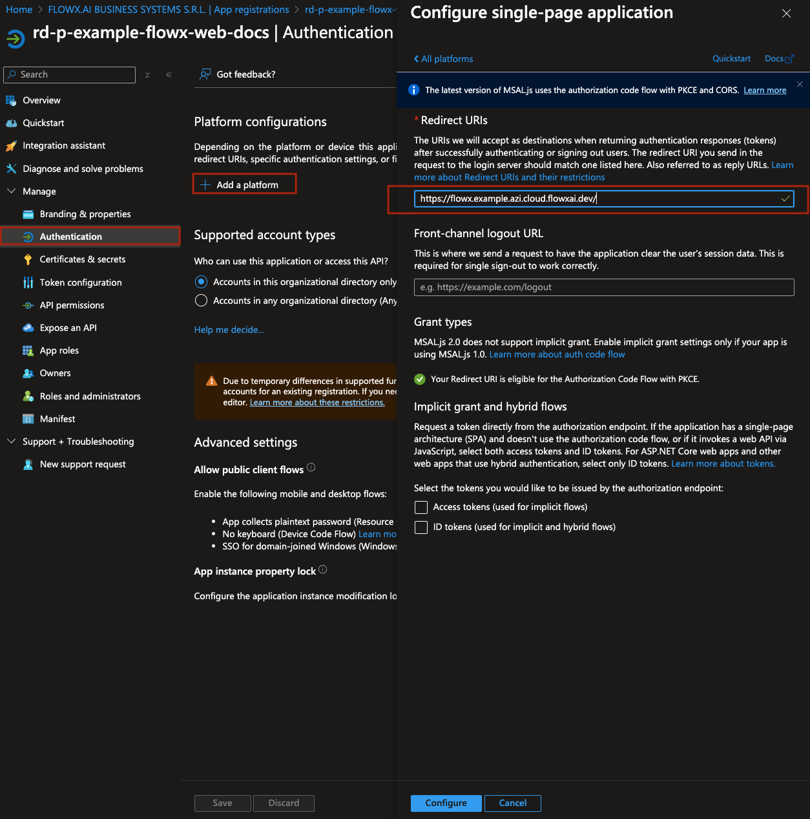The width and height of the screenshot is (810, 819).
Task: Open Certificates & secrets key icon
Action: tap(28, 259)
